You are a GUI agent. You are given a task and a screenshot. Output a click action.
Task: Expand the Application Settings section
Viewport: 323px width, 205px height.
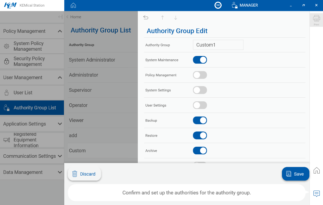(60, 124)
